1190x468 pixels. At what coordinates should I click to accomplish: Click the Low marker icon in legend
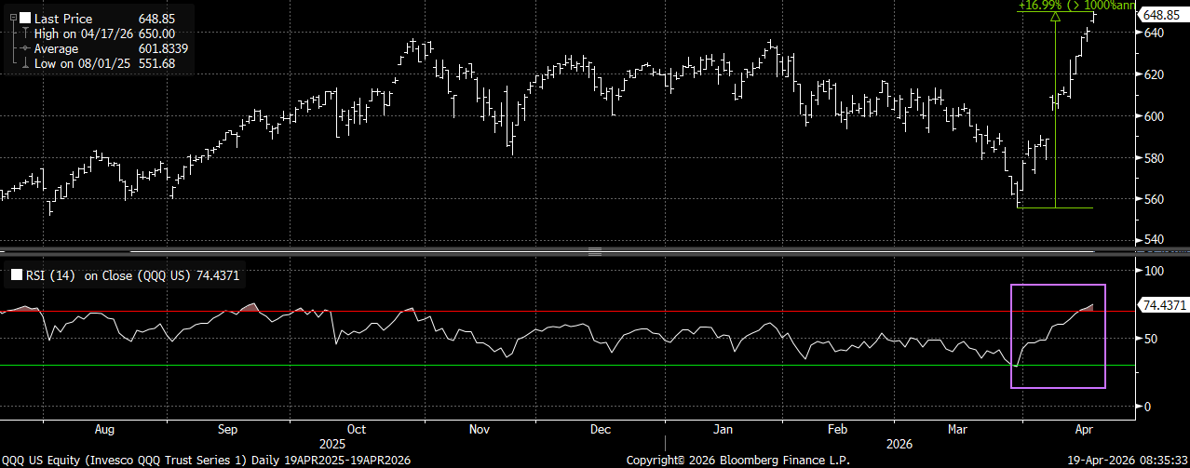[x=25, y=63]
